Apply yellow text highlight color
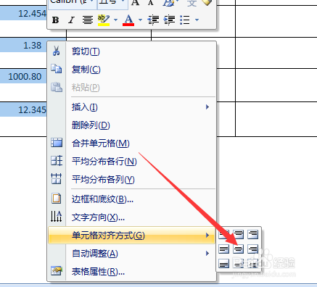 pyautogui.click(x=104, y=20)
